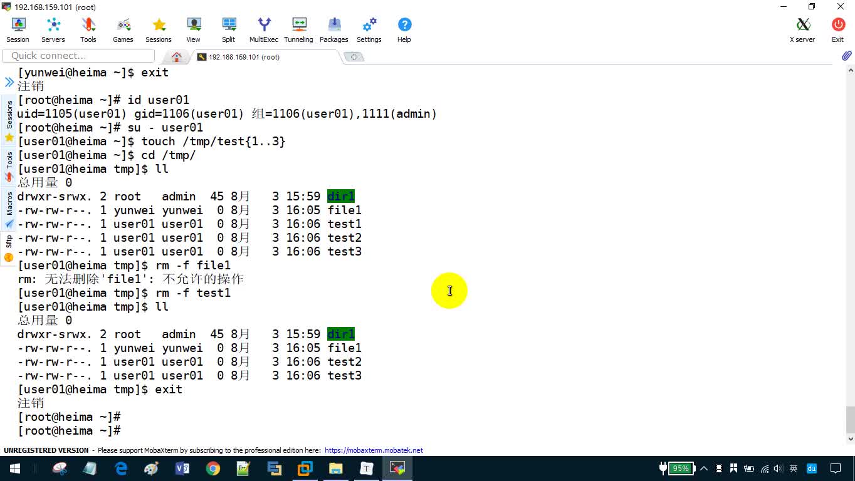
Task: Enable MultiExec mode button
Action: 264,30
